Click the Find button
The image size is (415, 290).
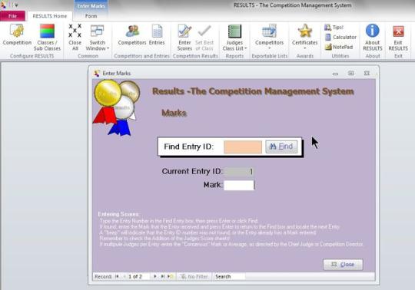click(x=281, y=147)
